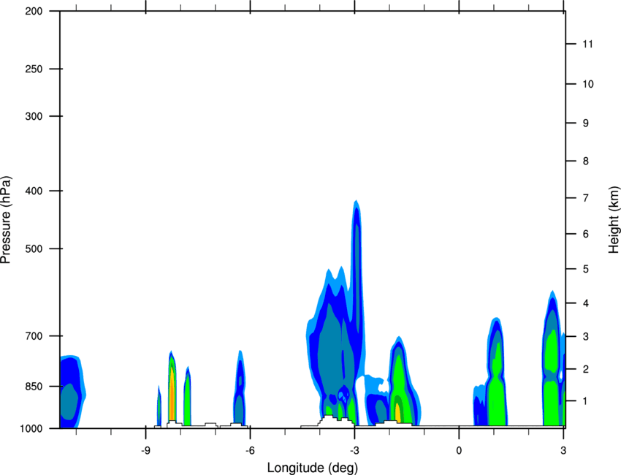Screen dimensions: 621x475
Task: Click the 'Pressure (hPa)' axis label
Action: pyautogui.click(x=6, y=220)
